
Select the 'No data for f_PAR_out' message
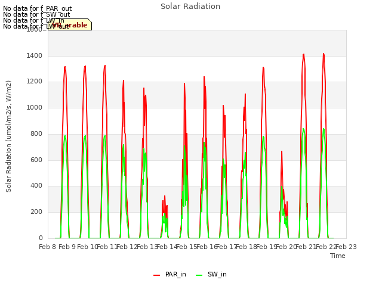point(38,8)
